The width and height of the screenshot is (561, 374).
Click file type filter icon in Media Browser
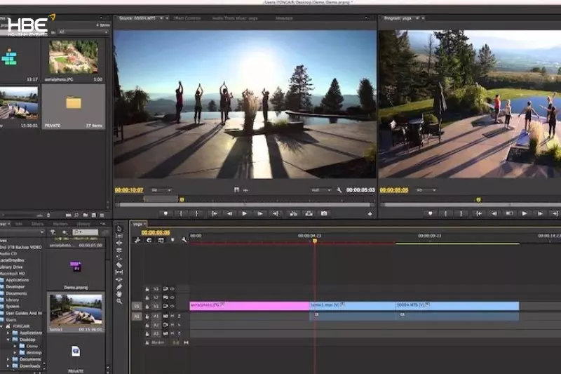(x=53, y=232)
